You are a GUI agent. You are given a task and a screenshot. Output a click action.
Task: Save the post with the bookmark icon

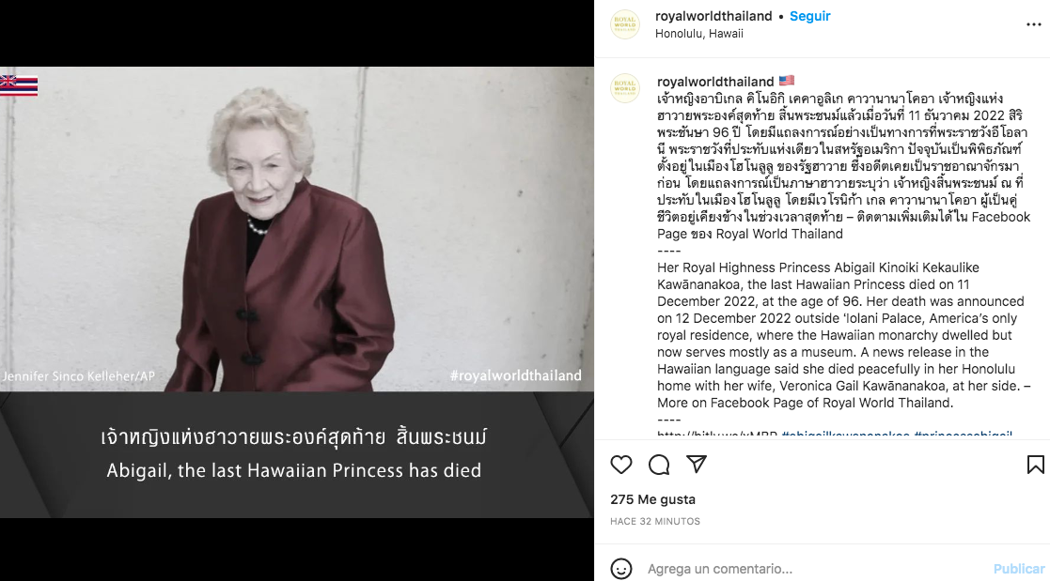coord(1035,464)
